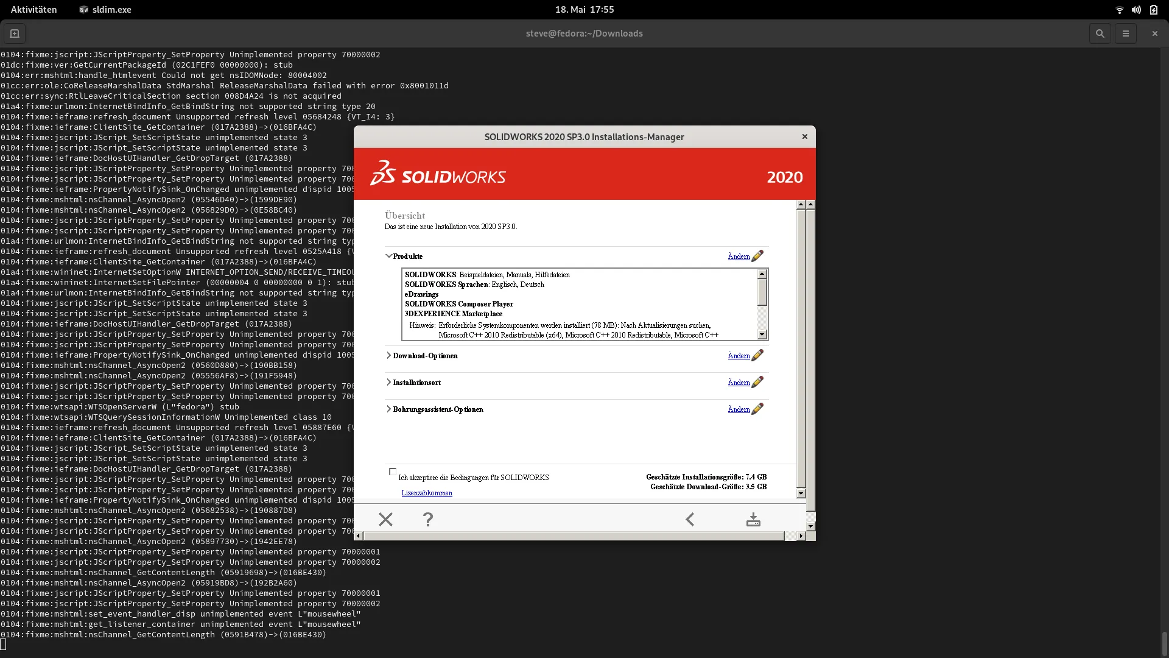Expand the Download-Optionen section
The width and height of the screenshot is (1169, 658).
(389, 355)
